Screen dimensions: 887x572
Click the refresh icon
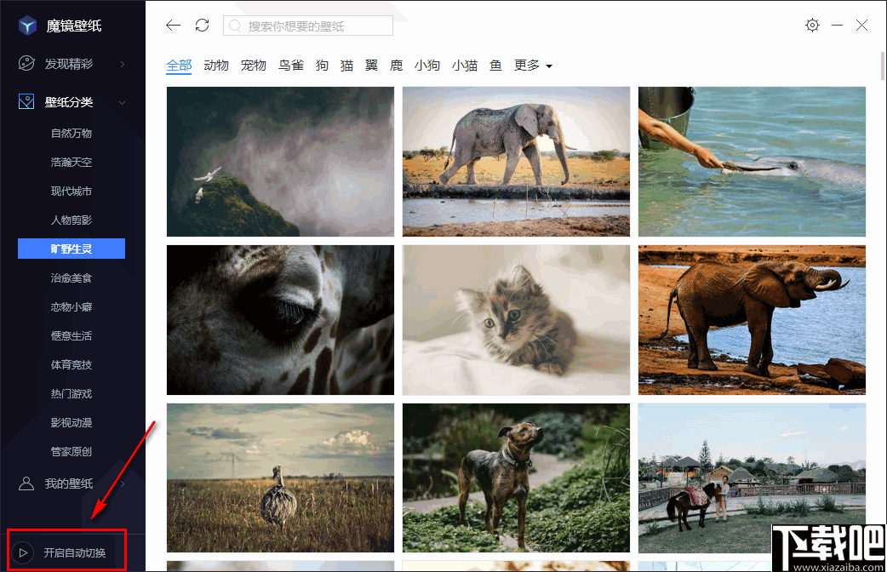point(202,26)
